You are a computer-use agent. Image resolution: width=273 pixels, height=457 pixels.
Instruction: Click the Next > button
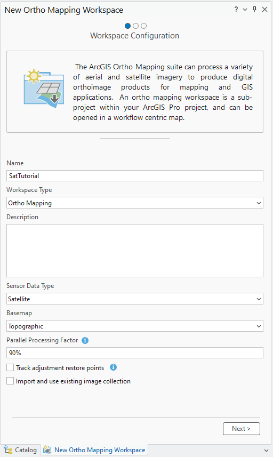pos(241,428)
